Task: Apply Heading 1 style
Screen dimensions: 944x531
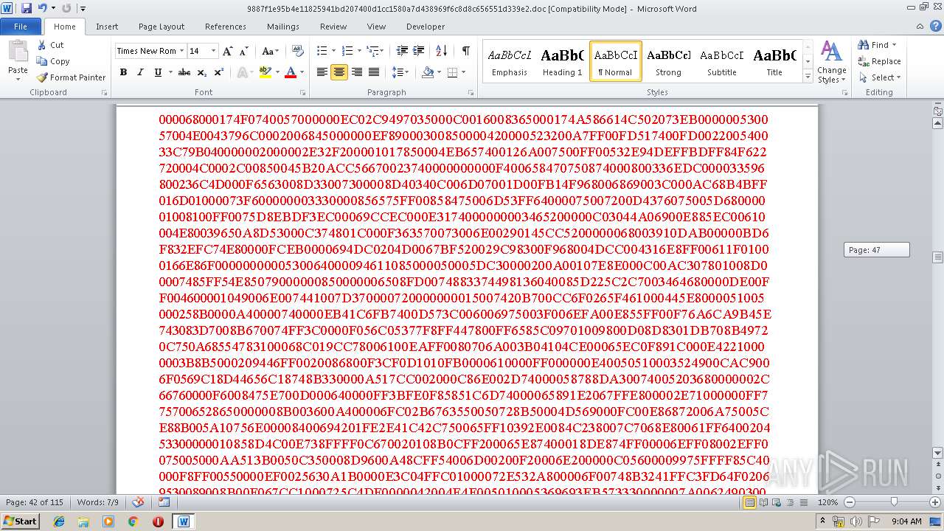Action: 562,60
